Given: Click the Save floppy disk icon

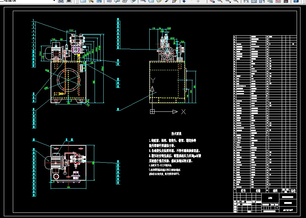Looking at the screenshot, I should (99, 1).
